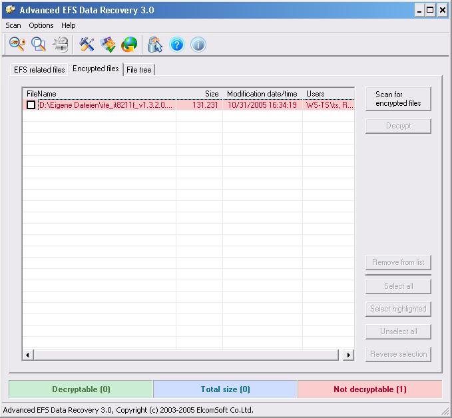Viewport: 452px width, 418px height.
Task: Tick the checkbox for ite_it8211f file row
Action: 31,105
